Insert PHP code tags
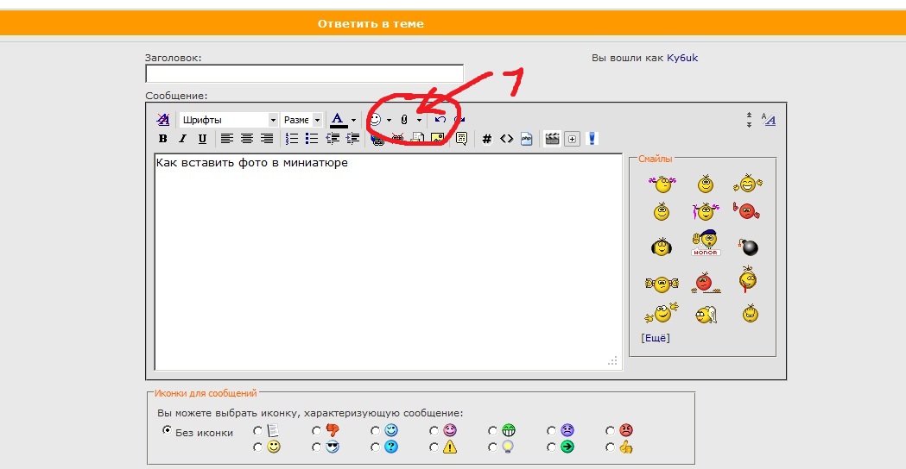The width and height of the screenshot is (906, 469). 526,139
